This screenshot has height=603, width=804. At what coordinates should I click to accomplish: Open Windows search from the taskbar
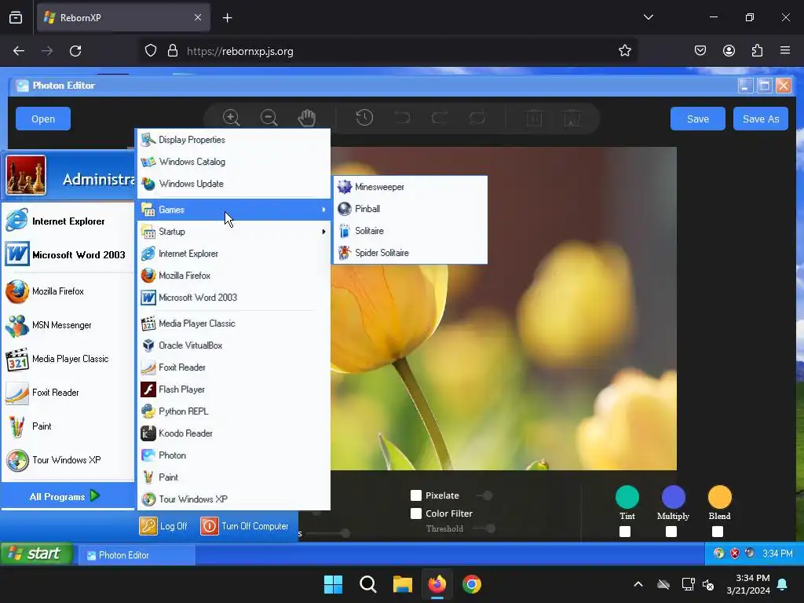pyautogui.click(x=367, y=584)
